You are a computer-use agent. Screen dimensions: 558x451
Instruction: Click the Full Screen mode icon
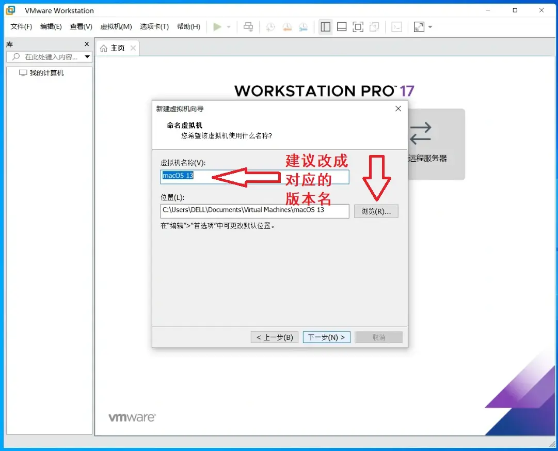click(358, 27)
